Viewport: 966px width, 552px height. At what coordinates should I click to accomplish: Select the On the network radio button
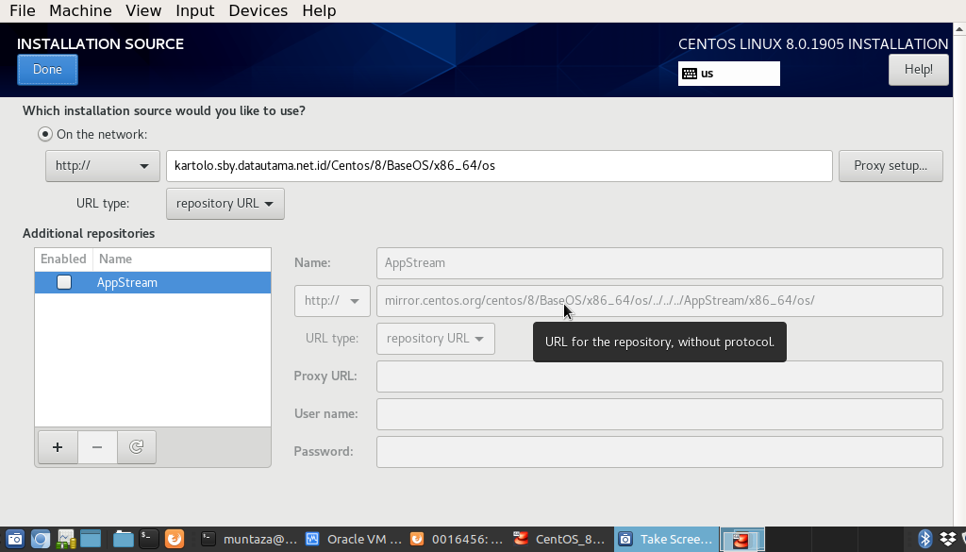(x=44, y=133)
